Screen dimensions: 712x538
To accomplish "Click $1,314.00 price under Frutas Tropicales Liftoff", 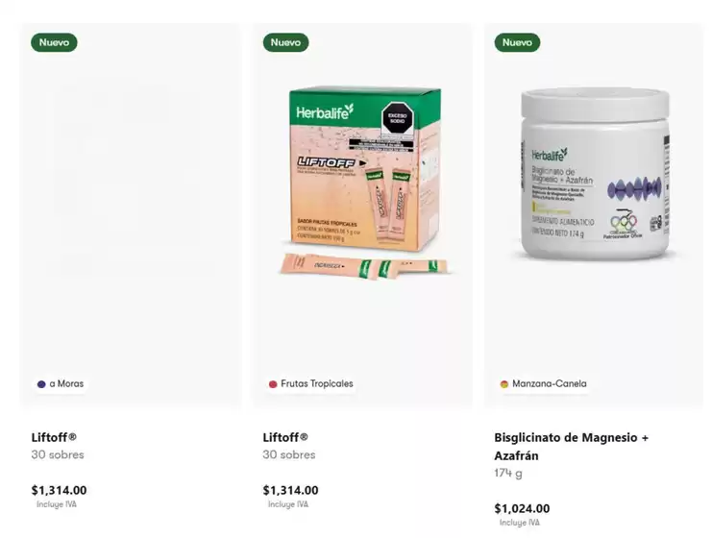I will tap(290, 490).
